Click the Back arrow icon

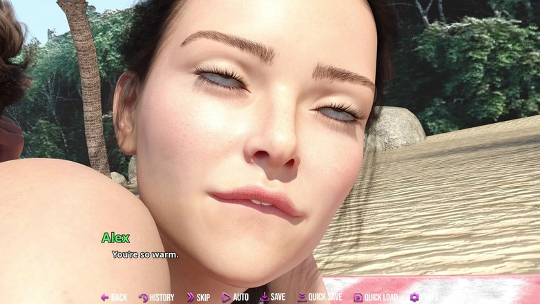tap(105, 298)
